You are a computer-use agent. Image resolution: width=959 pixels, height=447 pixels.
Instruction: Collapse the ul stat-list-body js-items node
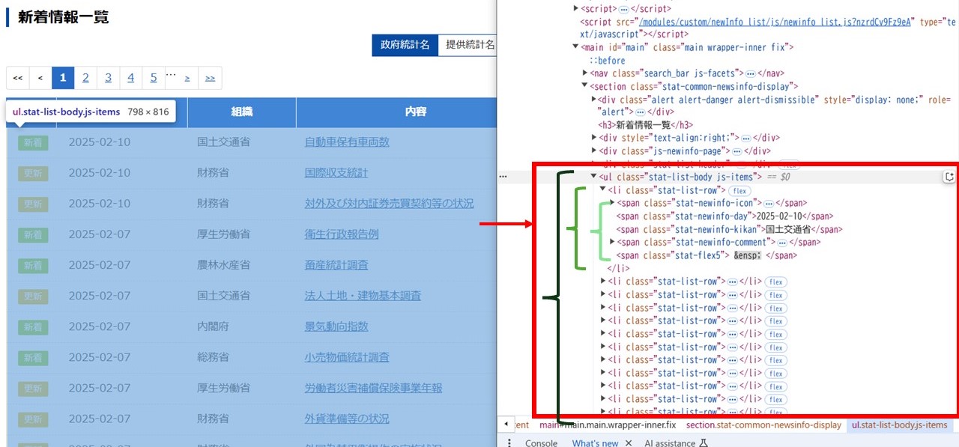(x=593, y=177)
